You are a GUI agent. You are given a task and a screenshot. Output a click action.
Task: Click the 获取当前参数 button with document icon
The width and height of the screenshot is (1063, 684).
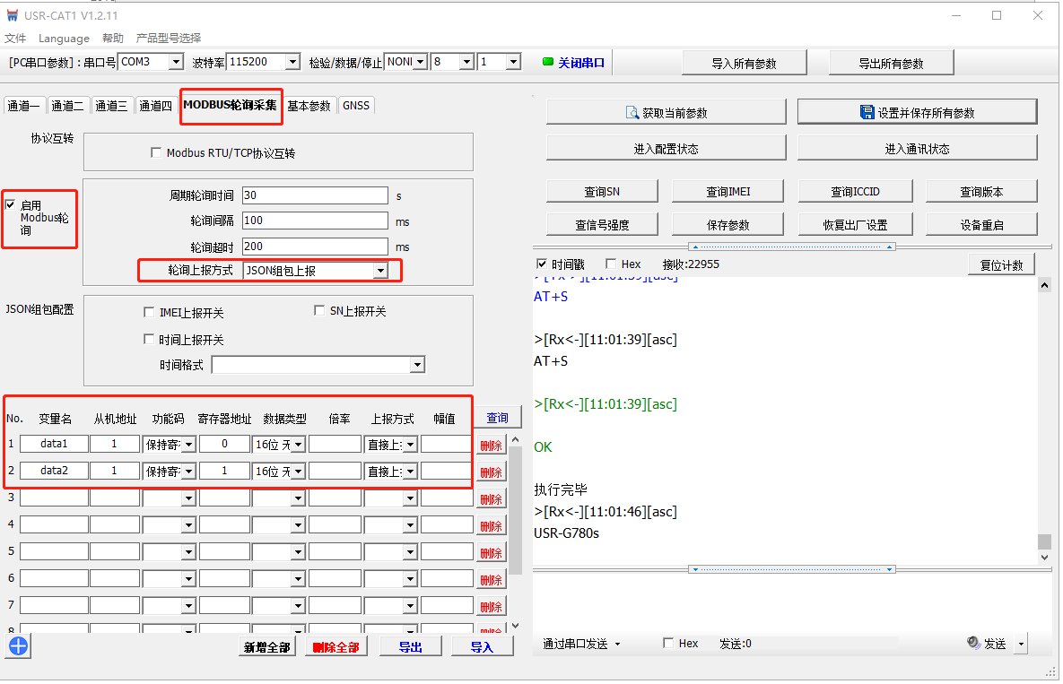[666, 112]
